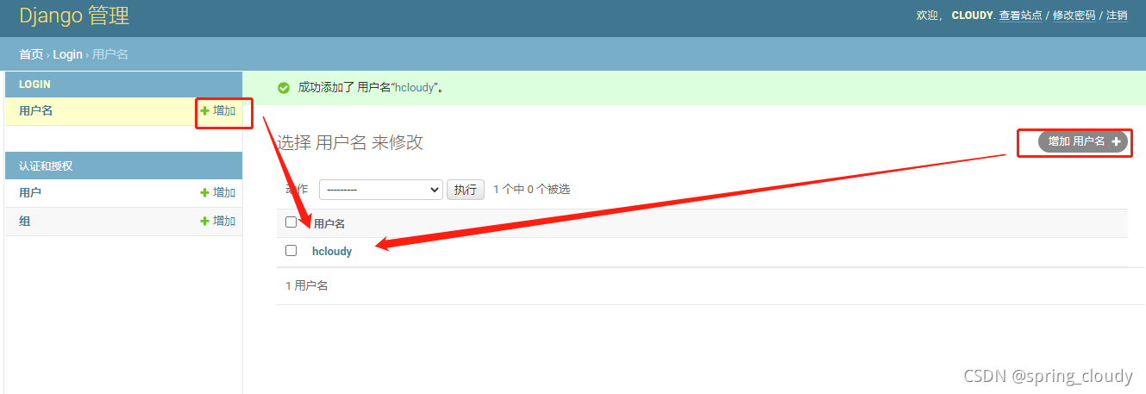1146x394 pixels.
Task: Click the 1 个中 0 个被选 counter
Action: tap(531, 189)
